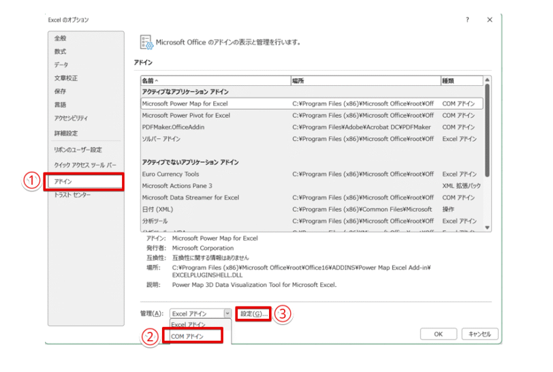This screenshot has height=372, width=553.
Task: Open トラスト センター category
Action: (72, 195)
